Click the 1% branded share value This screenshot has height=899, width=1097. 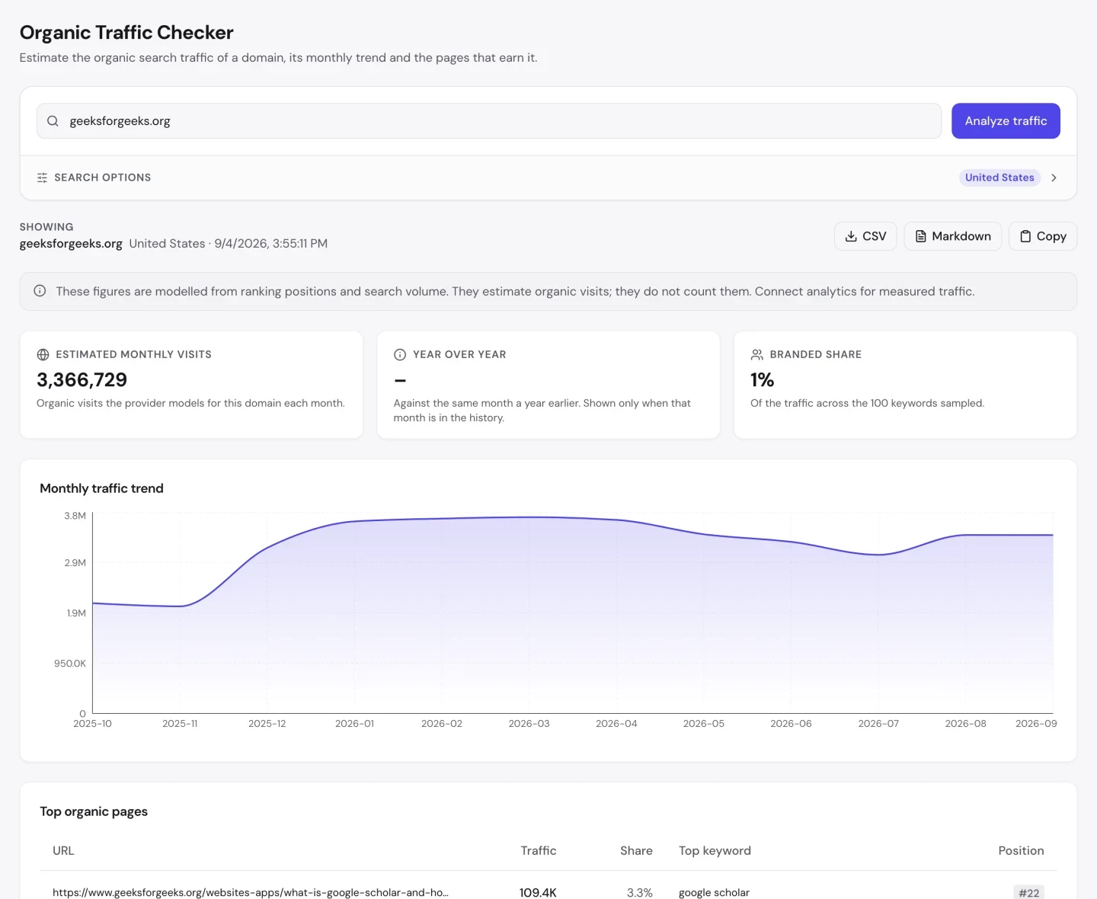click(x=762, y=379)
